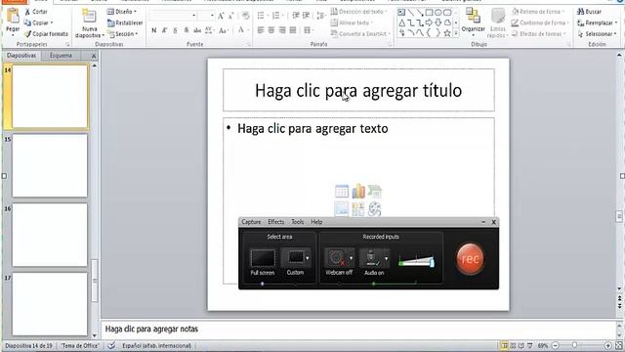Open the font size combo box
This screenshot has width=625, height=352.
click(207, 16)
